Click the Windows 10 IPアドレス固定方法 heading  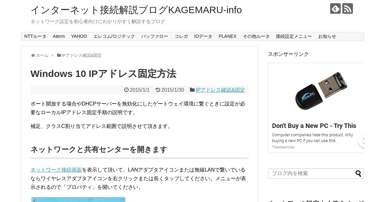[103, 74]
